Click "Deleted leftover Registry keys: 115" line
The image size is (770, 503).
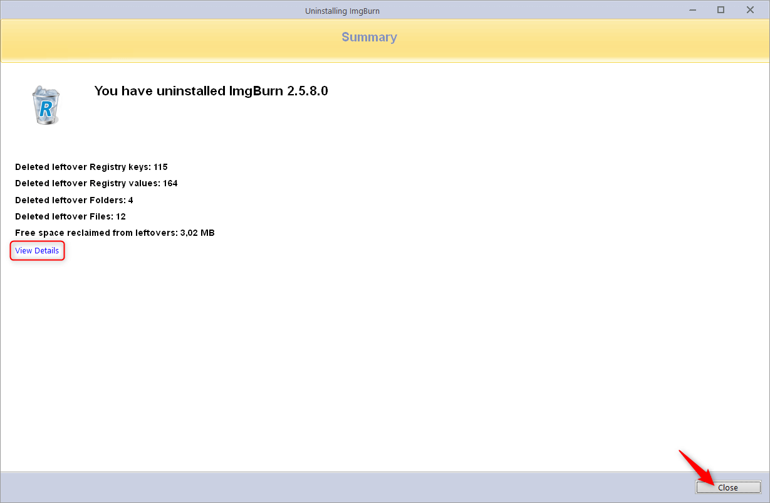pyautogui.click(x=91, y=167)
